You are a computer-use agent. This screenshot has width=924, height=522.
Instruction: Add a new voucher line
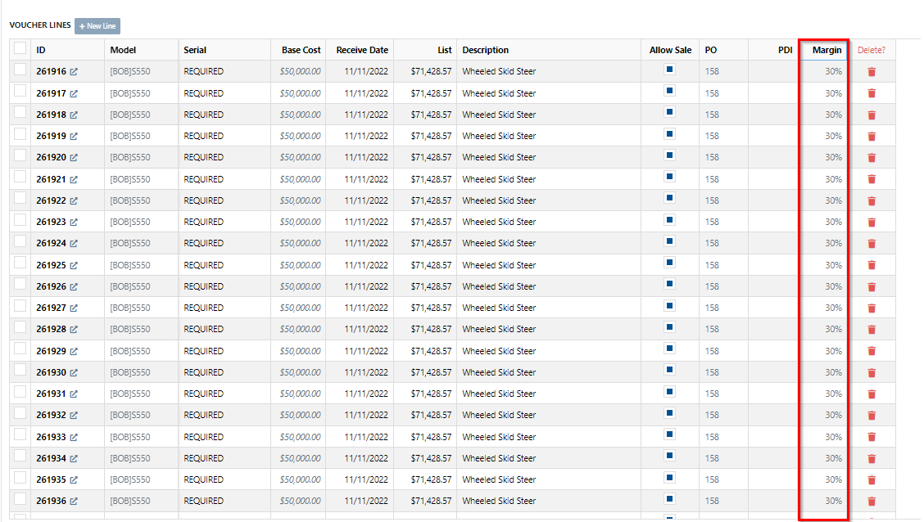pos(97,26)
